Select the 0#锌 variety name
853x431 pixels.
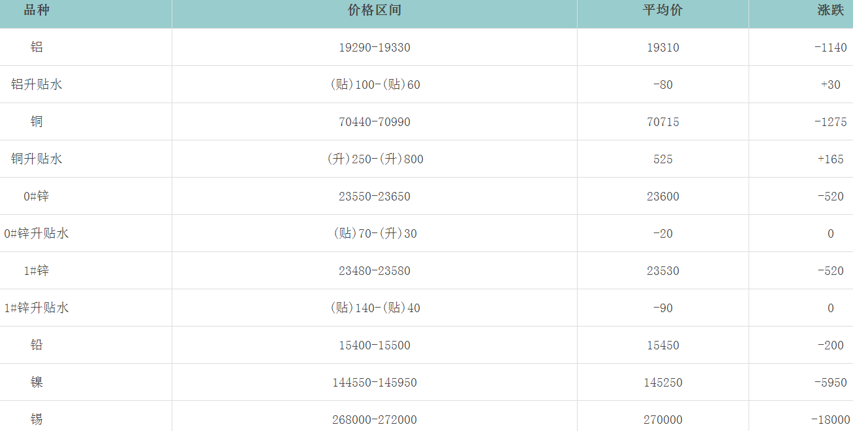coord(37,196)
